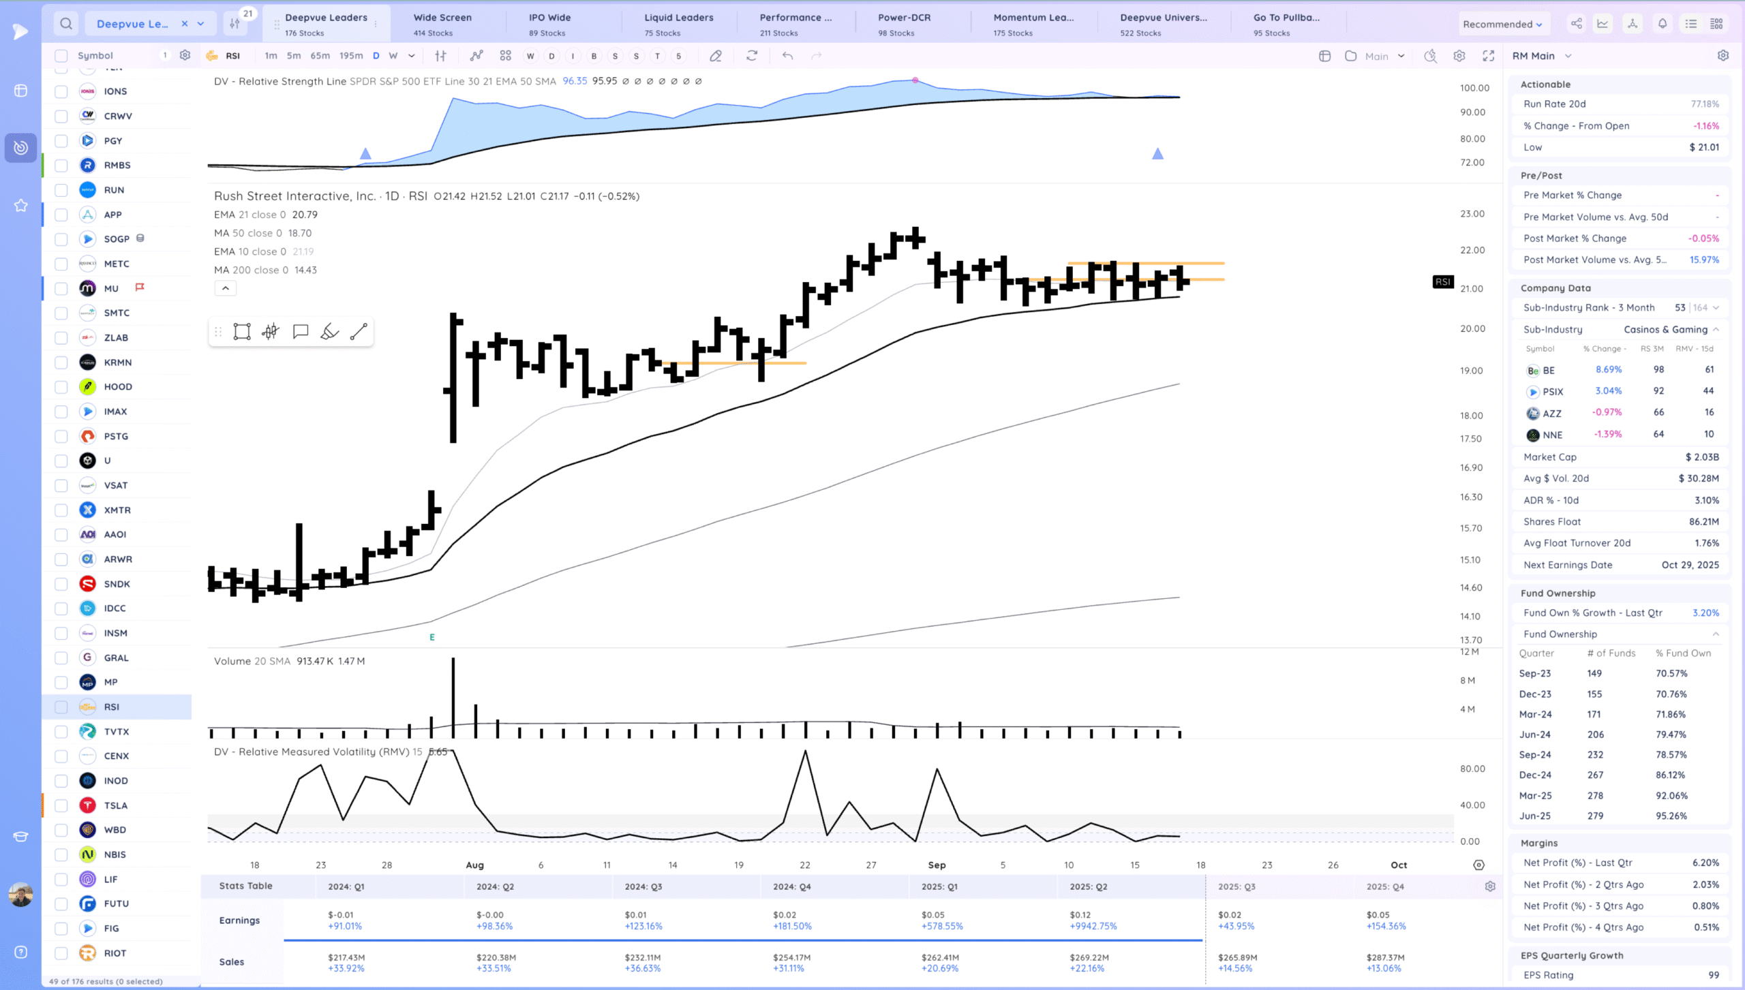Viewport: 1745px width, 990px height.
Task: Check the RSI row checkbox
Action: tap(61, 707)
